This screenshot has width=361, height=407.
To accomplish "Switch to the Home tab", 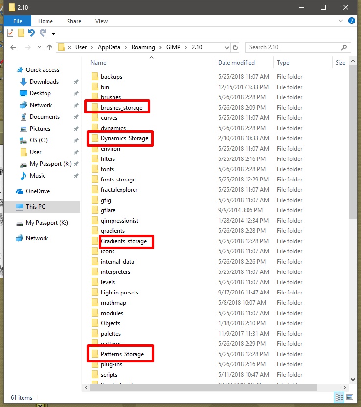I will pyautogui.click(x=45, y=21).
